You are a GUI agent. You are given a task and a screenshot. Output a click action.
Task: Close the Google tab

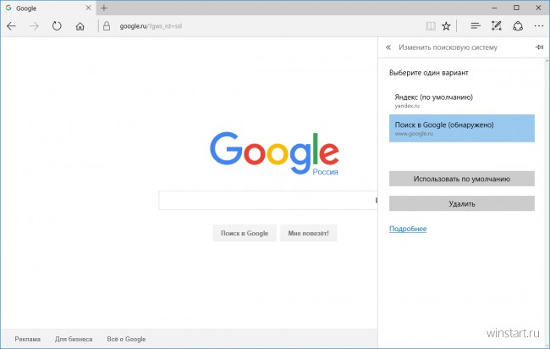pyautogui.click(x=88, y=8)
